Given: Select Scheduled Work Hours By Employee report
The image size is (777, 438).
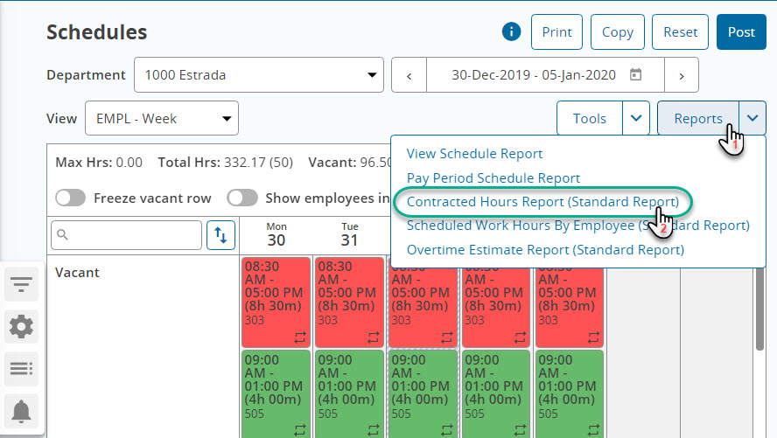Looking at the screenshot, I should coord(577,226).
